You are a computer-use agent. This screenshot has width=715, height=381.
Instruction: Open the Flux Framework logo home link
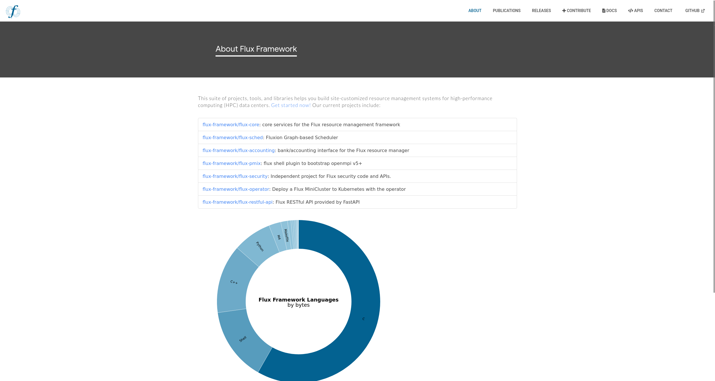[x=13, y=11]
